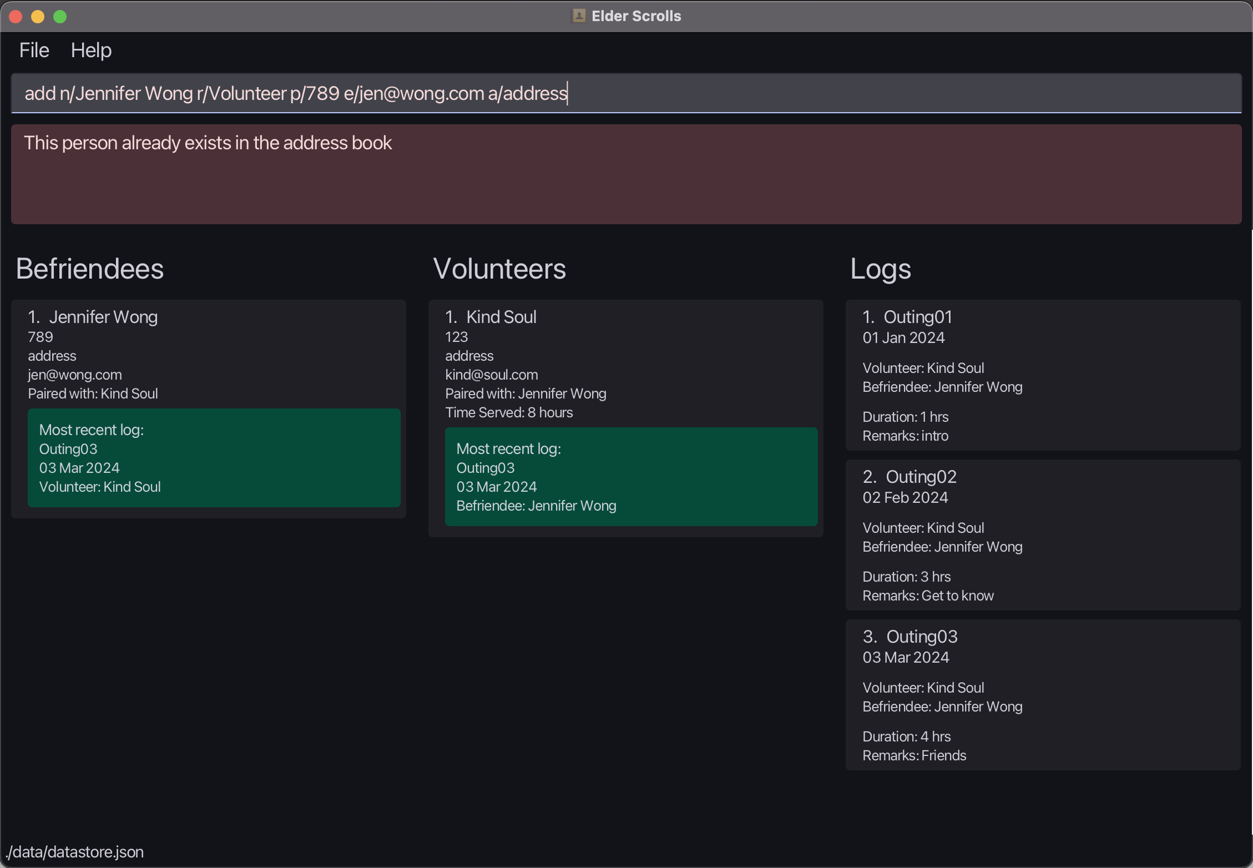
Task: Click the green maximize window button
Action: 60,17
